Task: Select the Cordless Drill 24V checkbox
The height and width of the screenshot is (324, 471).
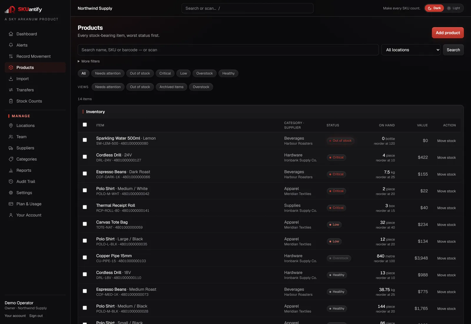Action: (85, 157)
